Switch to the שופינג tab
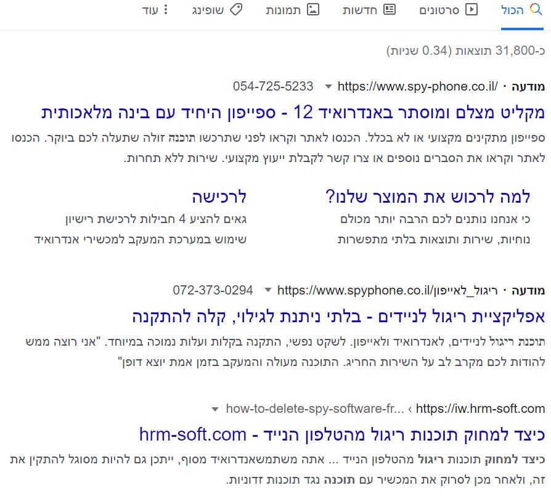The width and height of the screenshot is (551, 496). pyautogui.click(x=217, y=10)
